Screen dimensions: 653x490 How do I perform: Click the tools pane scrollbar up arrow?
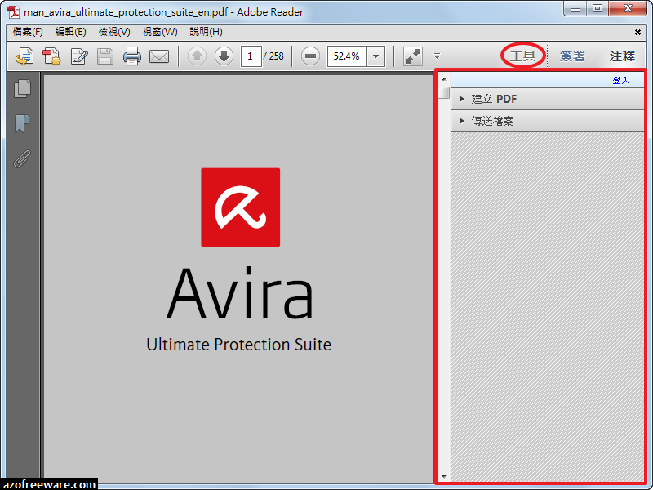click(x=444, y=79)
